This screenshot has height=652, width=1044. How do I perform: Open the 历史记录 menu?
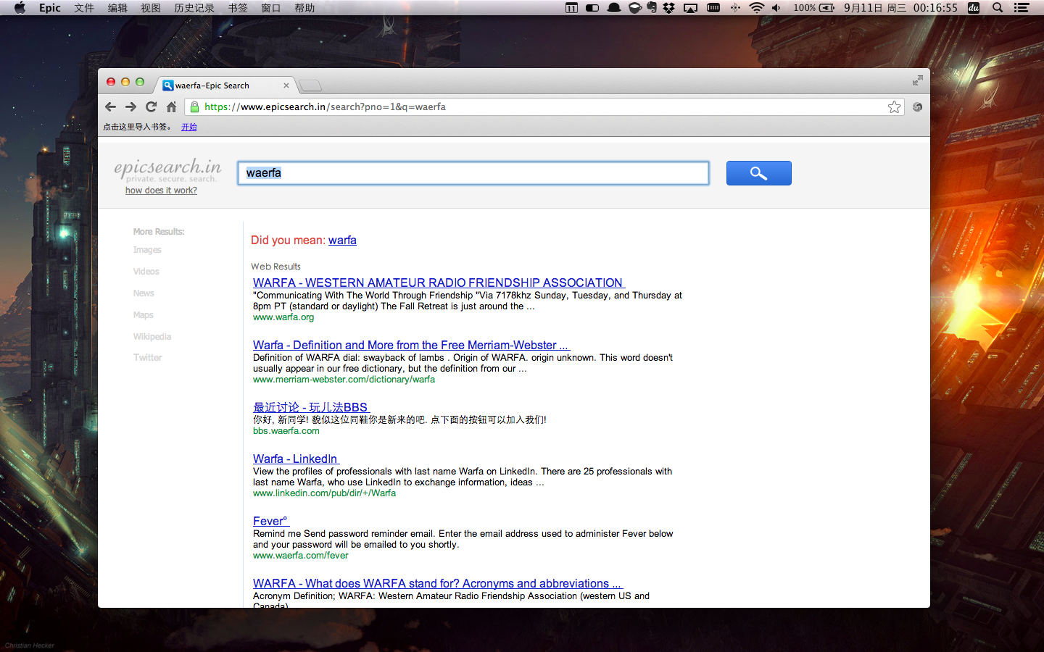[x=194, y=8]
